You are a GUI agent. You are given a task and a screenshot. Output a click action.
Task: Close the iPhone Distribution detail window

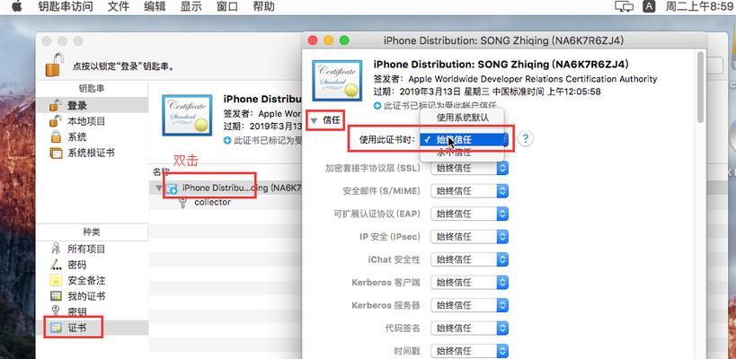pos(313,40)
